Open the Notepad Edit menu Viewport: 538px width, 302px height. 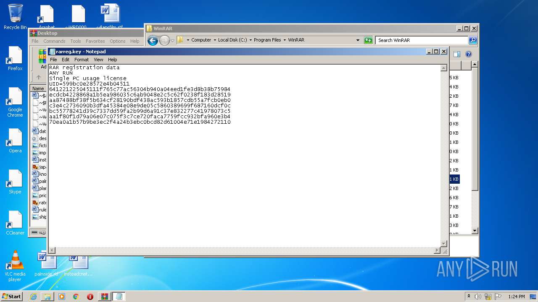(66, 60)
